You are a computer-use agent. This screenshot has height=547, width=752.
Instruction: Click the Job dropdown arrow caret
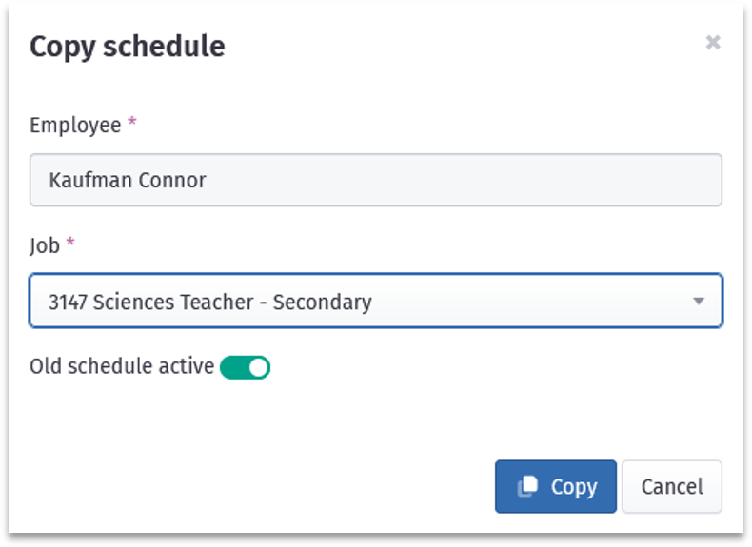point(699,301)
